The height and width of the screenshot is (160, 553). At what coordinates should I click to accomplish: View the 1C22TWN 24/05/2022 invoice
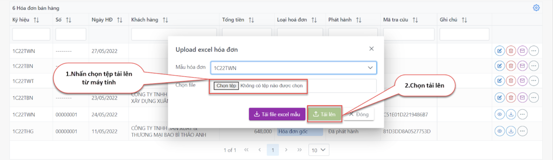500,114
